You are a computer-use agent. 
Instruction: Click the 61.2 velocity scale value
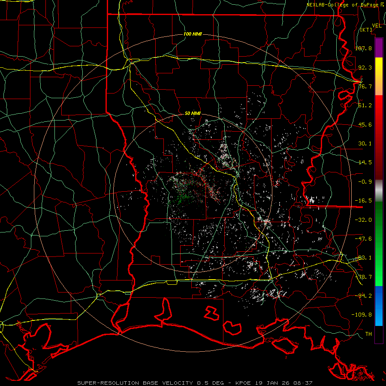pyautogui.click(x=365, y=106)
